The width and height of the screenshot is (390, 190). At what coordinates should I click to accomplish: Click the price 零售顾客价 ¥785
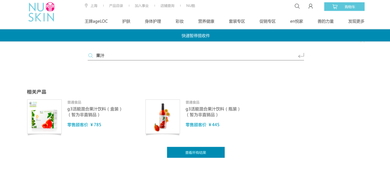tap(84, 125)
